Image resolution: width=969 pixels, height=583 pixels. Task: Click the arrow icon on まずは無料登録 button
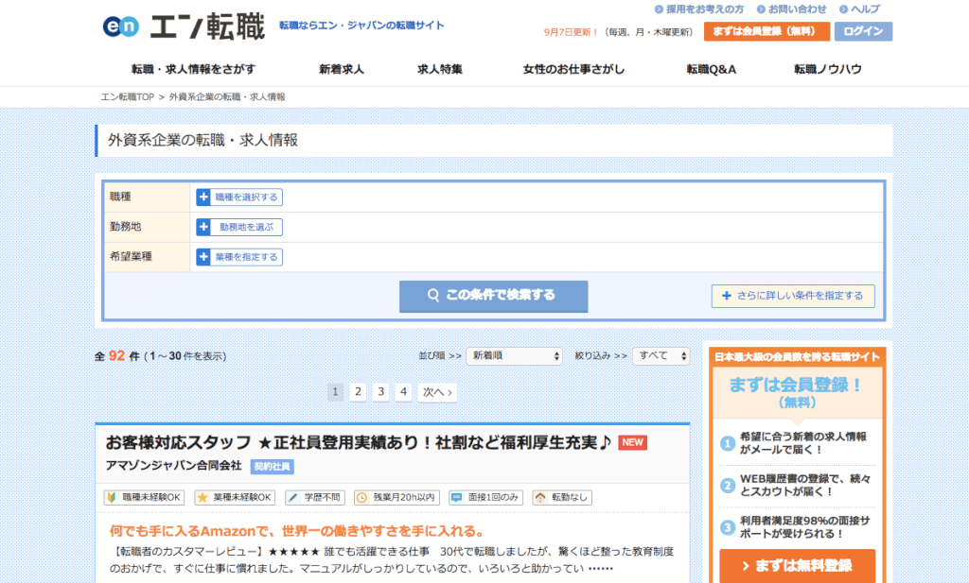coord(746,566)
